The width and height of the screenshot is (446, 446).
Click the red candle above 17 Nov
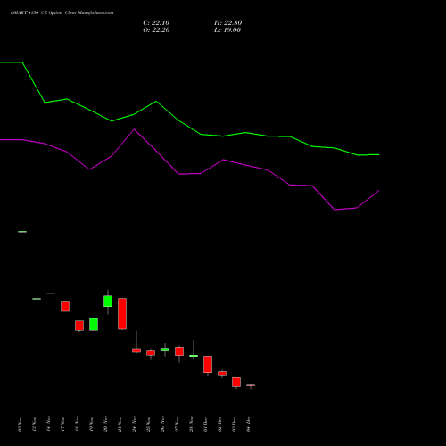65,307
